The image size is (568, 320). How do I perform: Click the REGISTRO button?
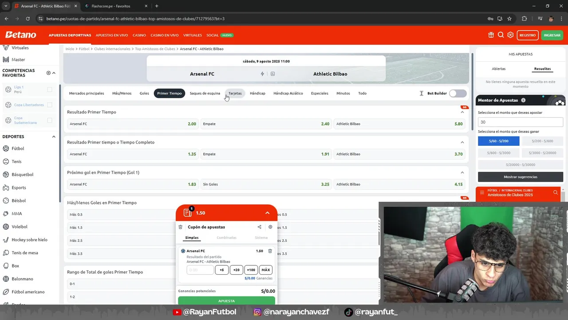pos(528,35)
